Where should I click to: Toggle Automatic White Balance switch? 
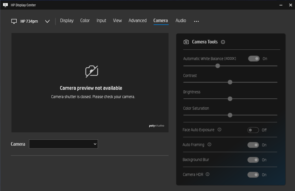click(254, 59)
